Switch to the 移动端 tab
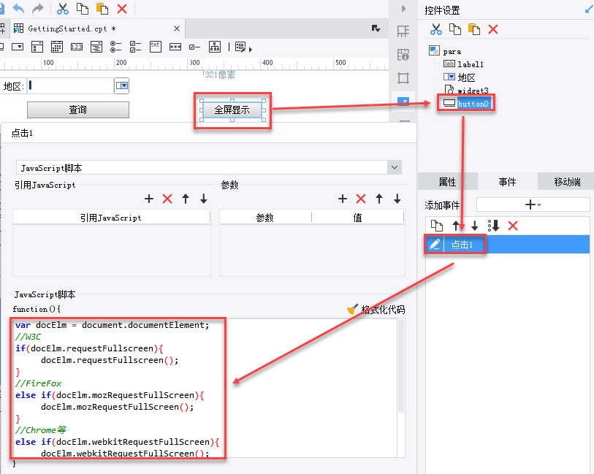The width and height of the screenshot is (594, 474). click(567, 182)
